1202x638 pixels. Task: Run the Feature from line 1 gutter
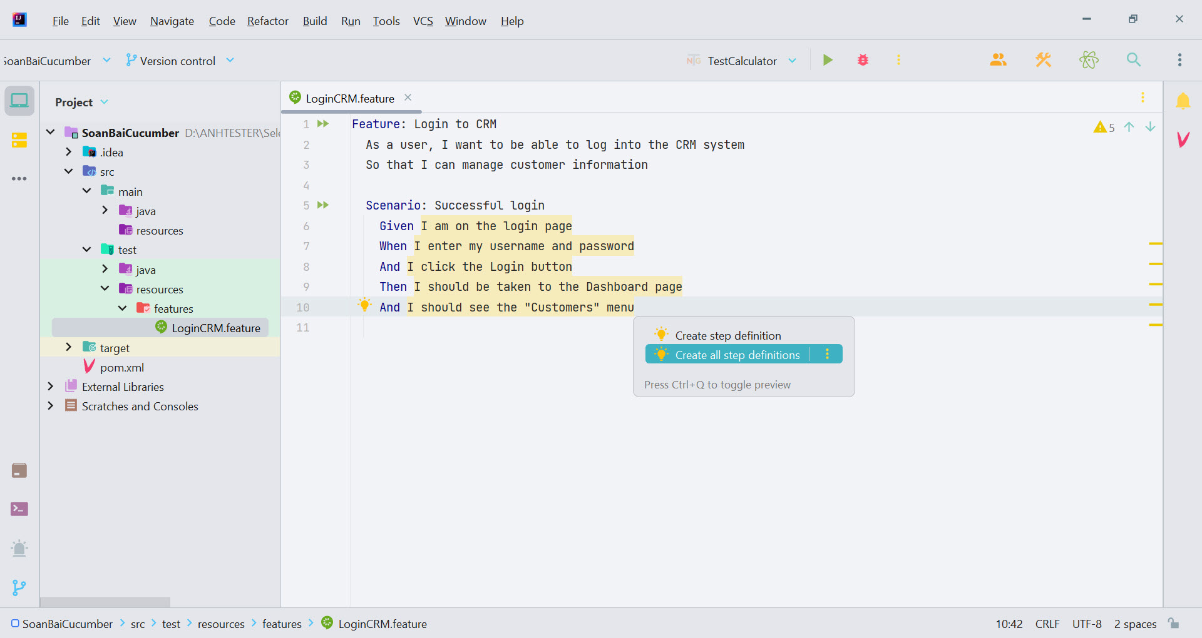tap(323, 124)
